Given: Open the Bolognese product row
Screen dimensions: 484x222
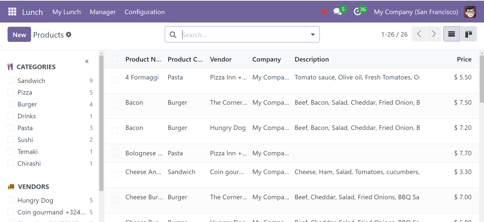Looking at the screenshot, I should 144,153.
